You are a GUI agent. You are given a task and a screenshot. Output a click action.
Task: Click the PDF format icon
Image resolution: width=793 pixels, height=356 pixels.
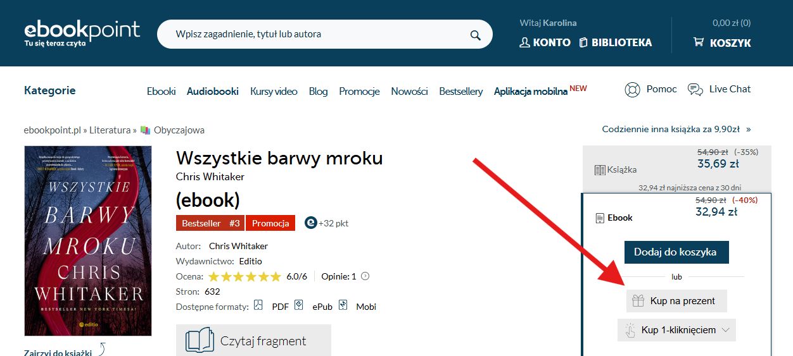coord(258,305)
